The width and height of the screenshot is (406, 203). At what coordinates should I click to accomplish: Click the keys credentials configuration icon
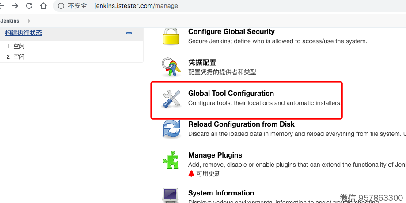point(171,67)
